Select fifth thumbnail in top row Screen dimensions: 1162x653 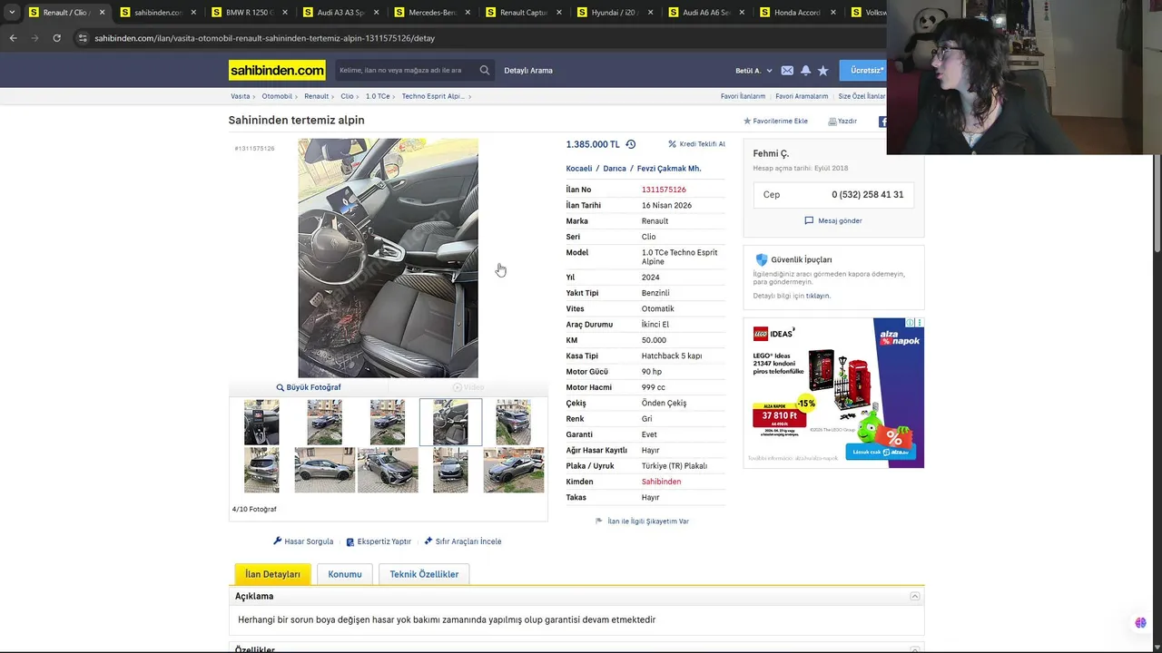513,423
